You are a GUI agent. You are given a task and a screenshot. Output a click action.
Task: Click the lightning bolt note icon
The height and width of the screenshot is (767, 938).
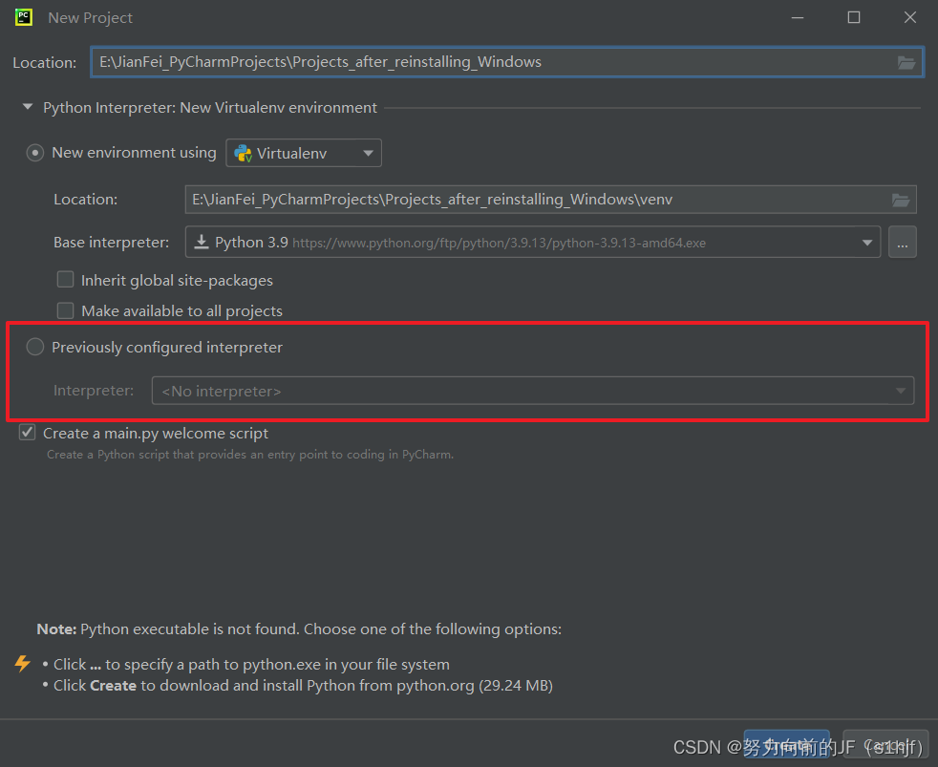click(x=23, y=664)
